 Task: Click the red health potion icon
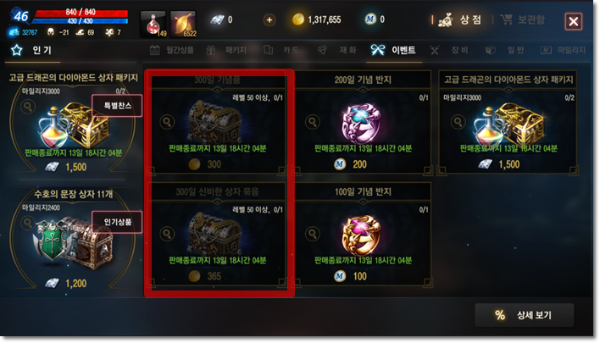[x=153, y=24]
